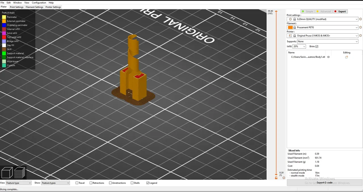363x192 pixels.
Task: Enable the Travel checkbox
Action: click(77, 183)
